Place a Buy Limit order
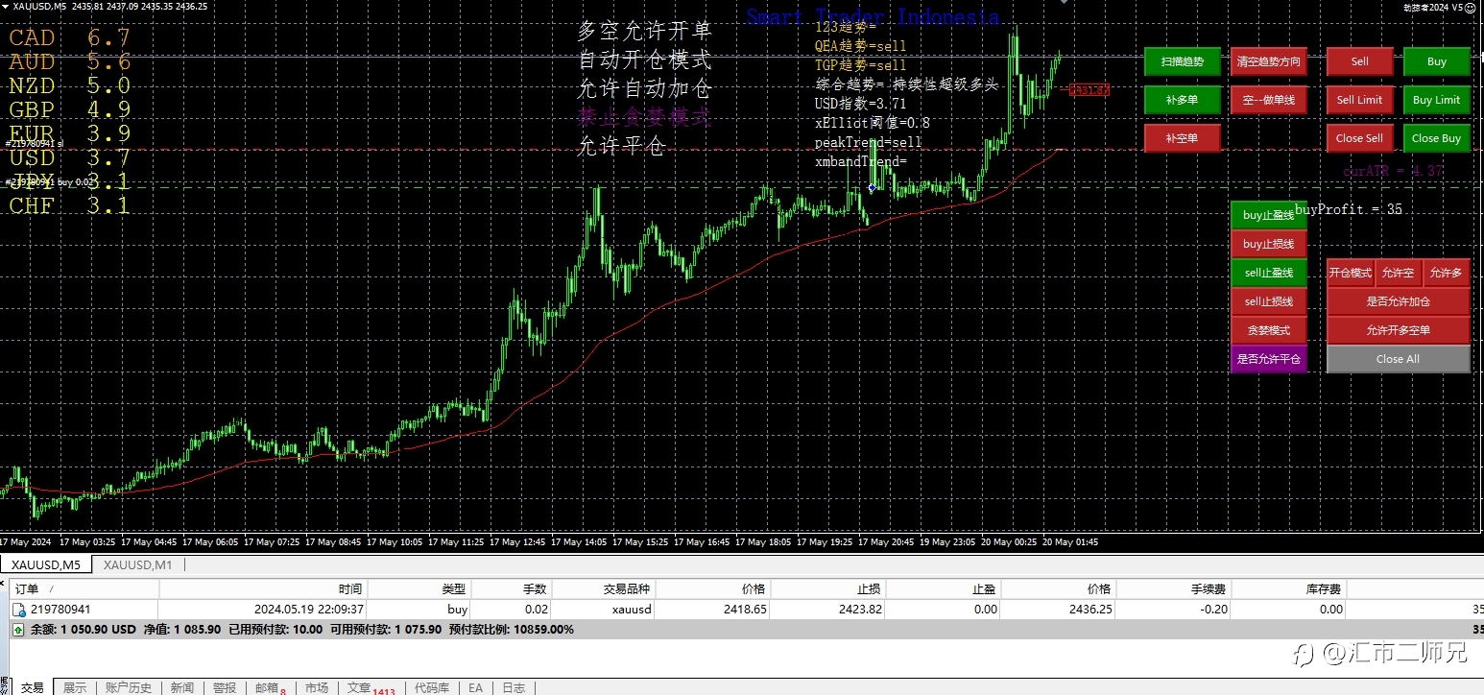This screenshot has width=1484, height=695. pos(1436,100)
